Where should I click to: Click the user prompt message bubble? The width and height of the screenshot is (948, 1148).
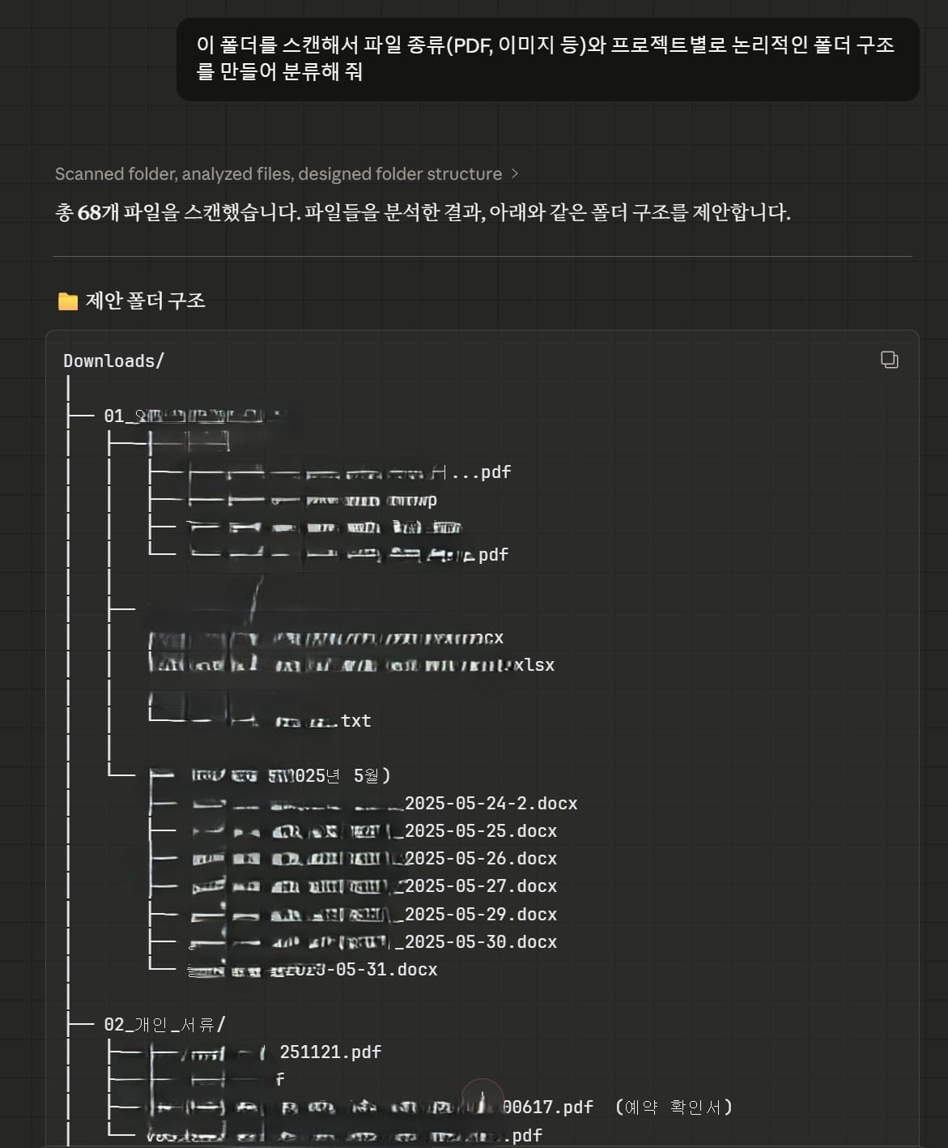[x=547, y=58]
